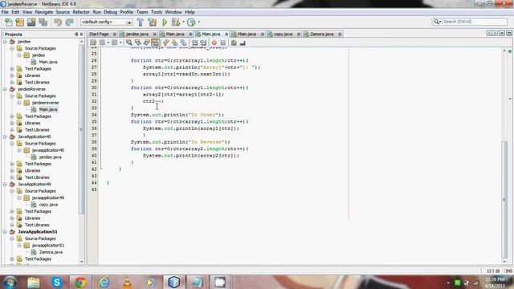Click the Debug Main Project icon
This screenshot has height=289, width=514.
176,22
